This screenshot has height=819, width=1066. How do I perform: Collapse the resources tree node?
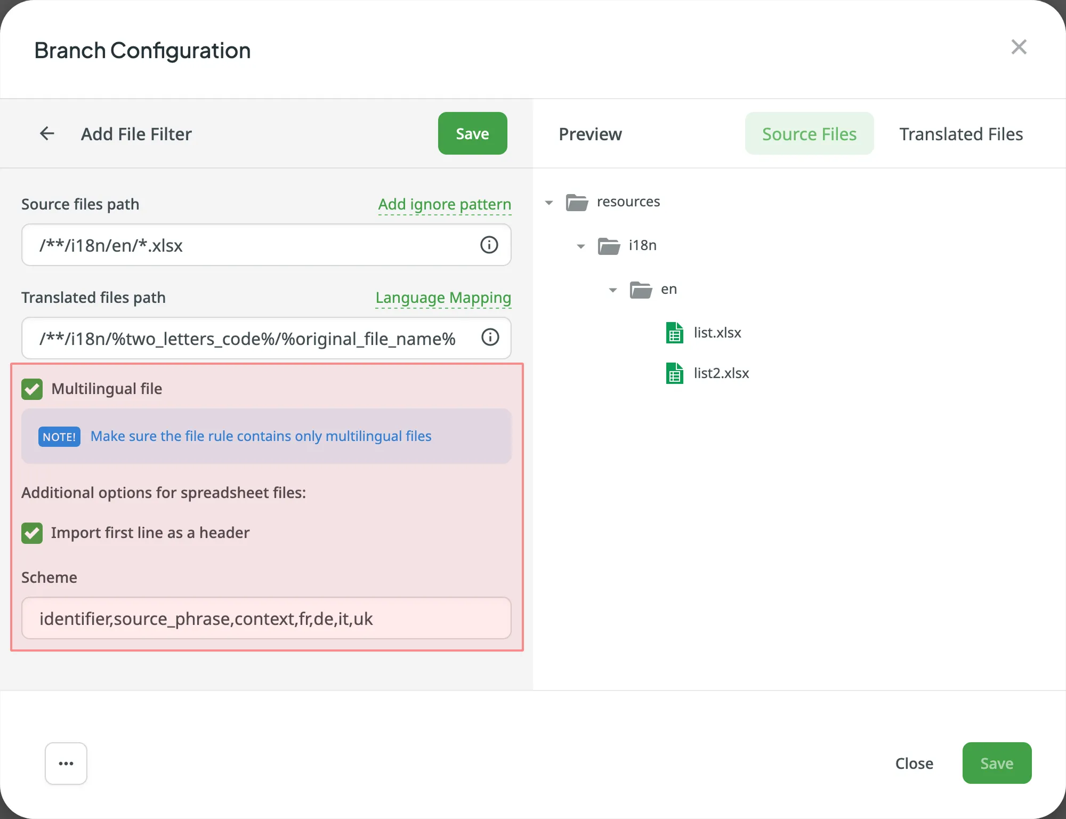(549, 202)
